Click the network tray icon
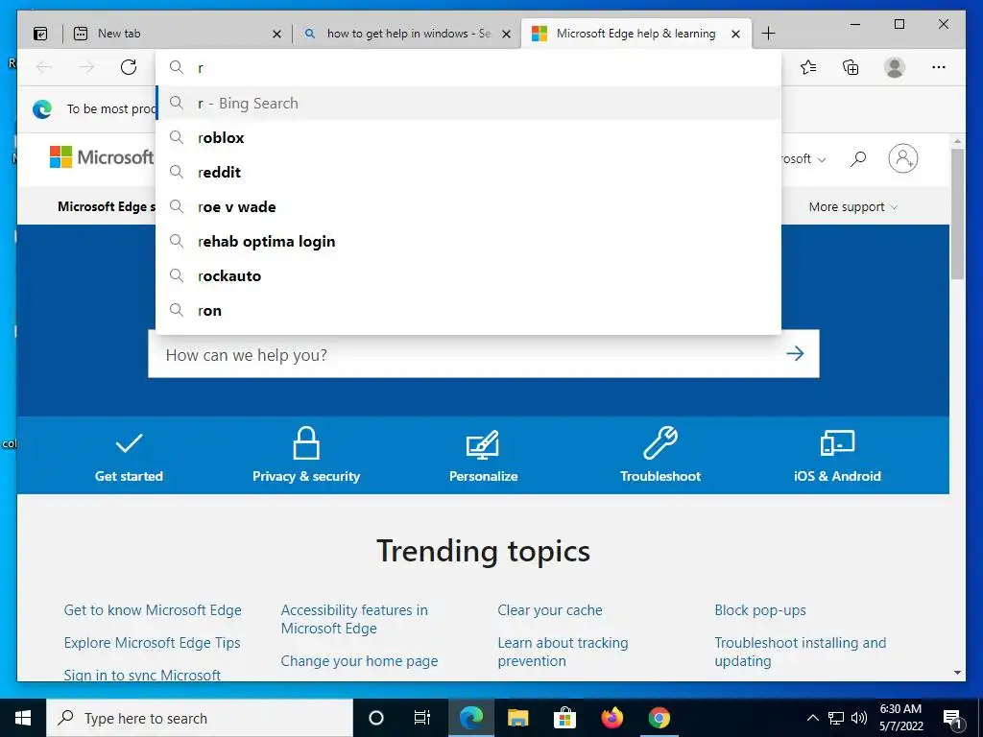The width and height of the screenshot is (983, 737). pyautogui.click(x=836, y=718)
